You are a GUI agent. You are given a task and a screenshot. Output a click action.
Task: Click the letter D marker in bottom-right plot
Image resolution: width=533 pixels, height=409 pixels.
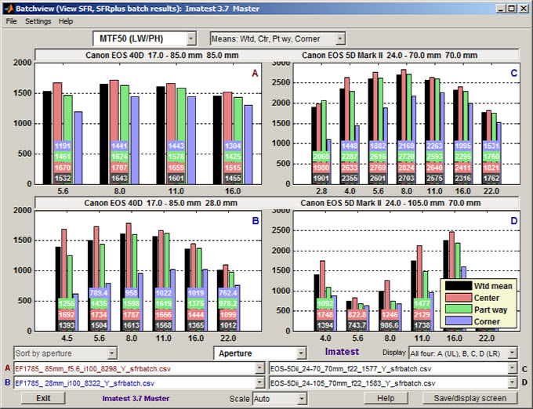click(x=513, y=221)
